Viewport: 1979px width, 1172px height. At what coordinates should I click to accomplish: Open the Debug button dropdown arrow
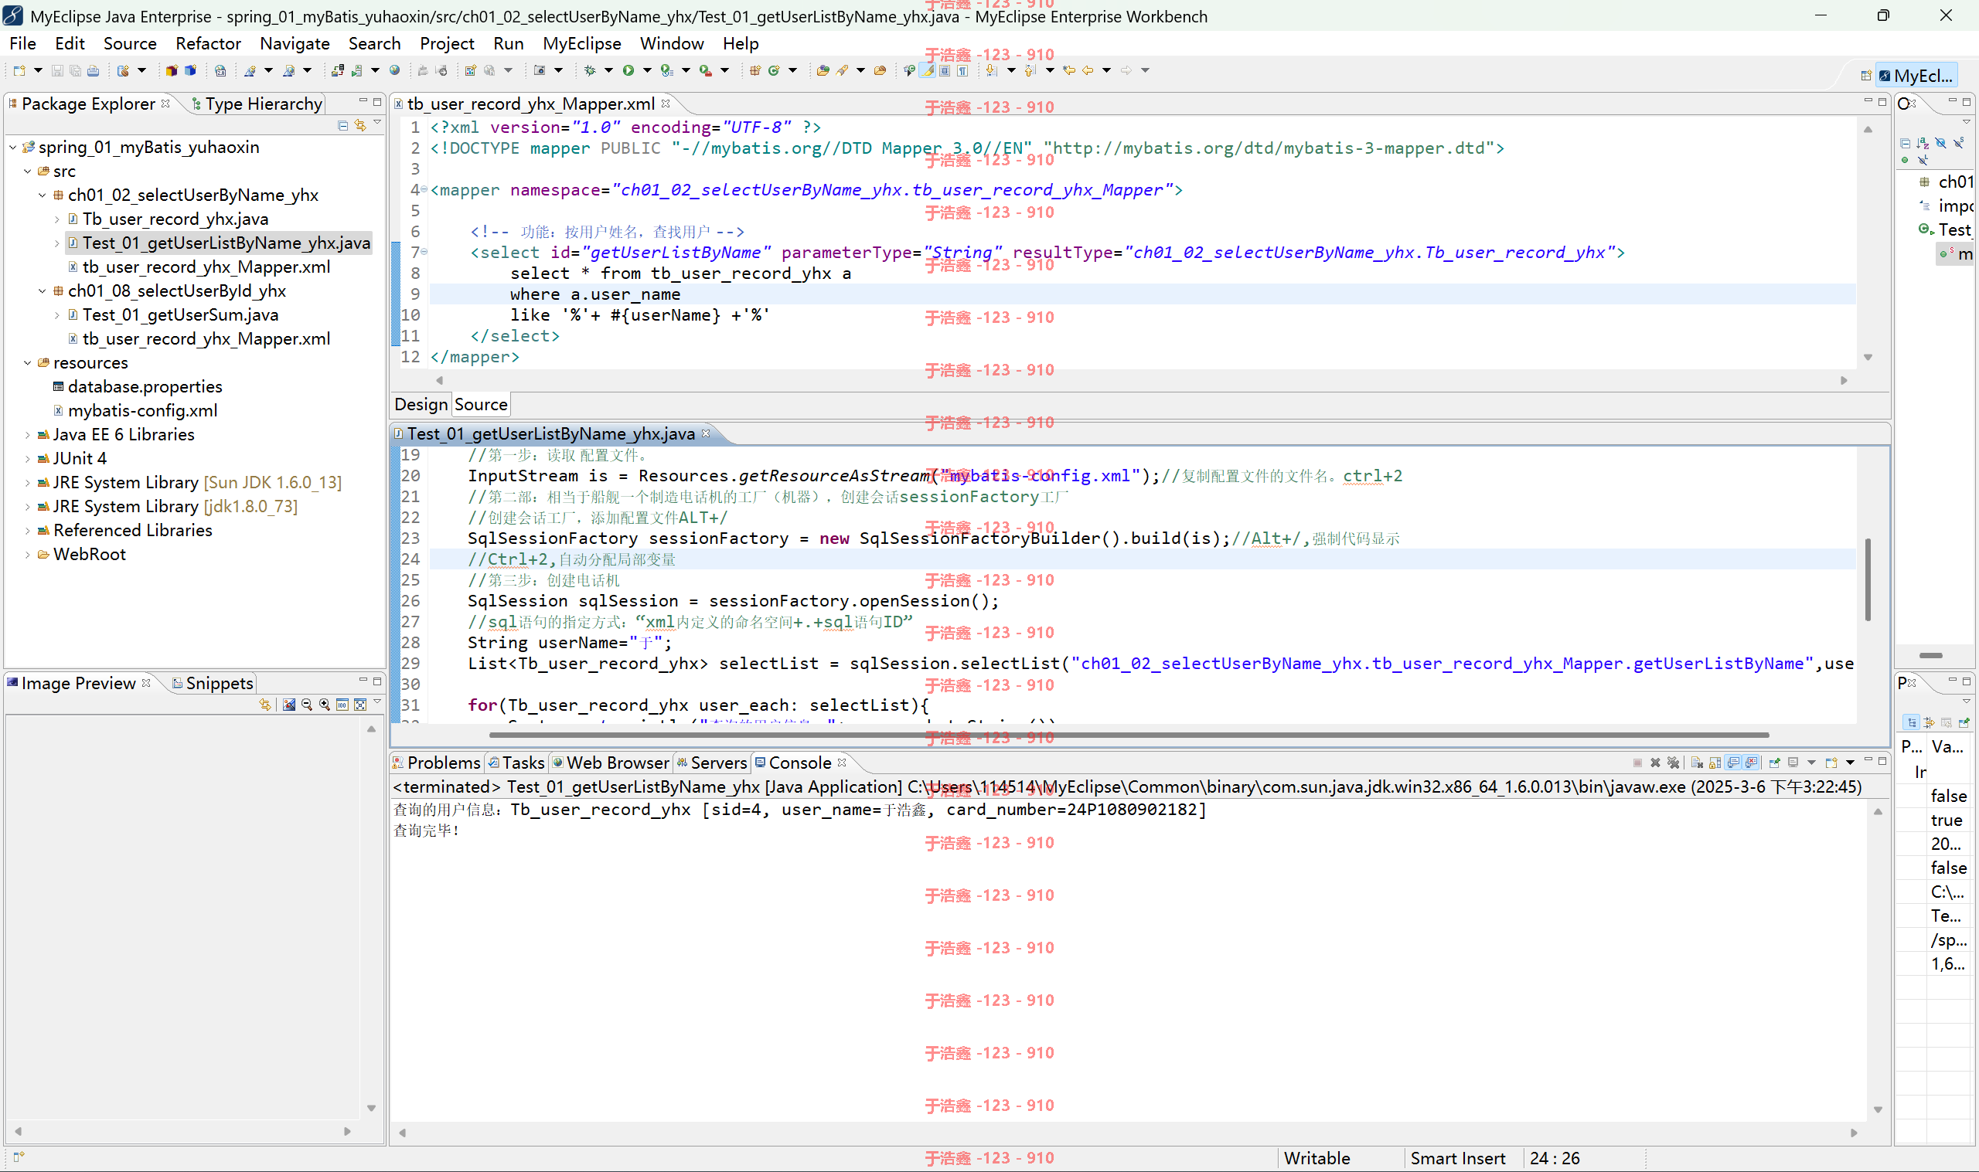click(x=608, y=70)
